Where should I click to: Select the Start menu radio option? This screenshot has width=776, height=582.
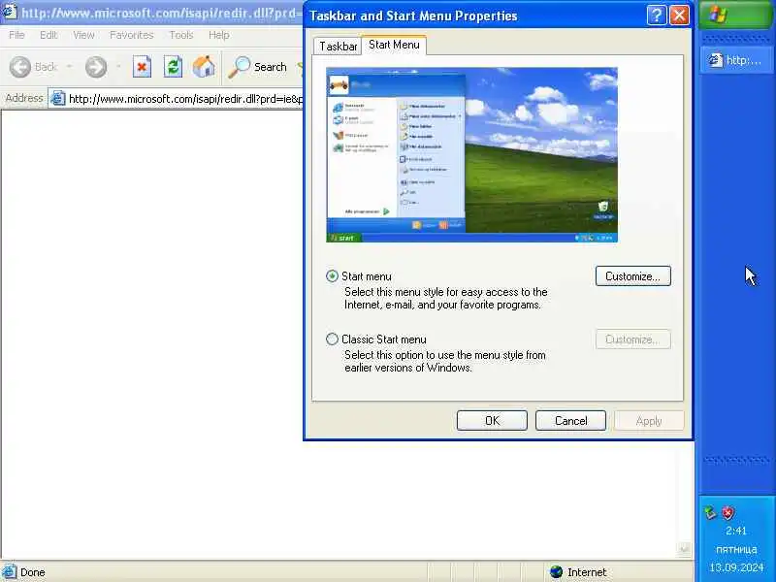pos(332,276)
